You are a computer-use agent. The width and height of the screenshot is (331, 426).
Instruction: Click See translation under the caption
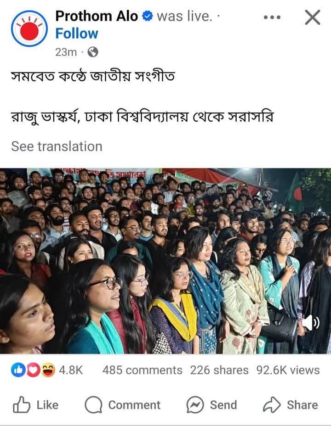click(57, 146)
